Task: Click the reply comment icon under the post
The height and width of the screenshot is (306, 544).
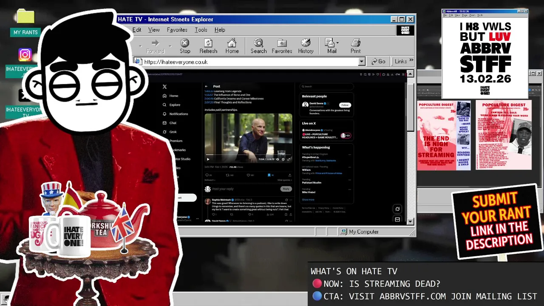Action: click(x=207, y=175)
